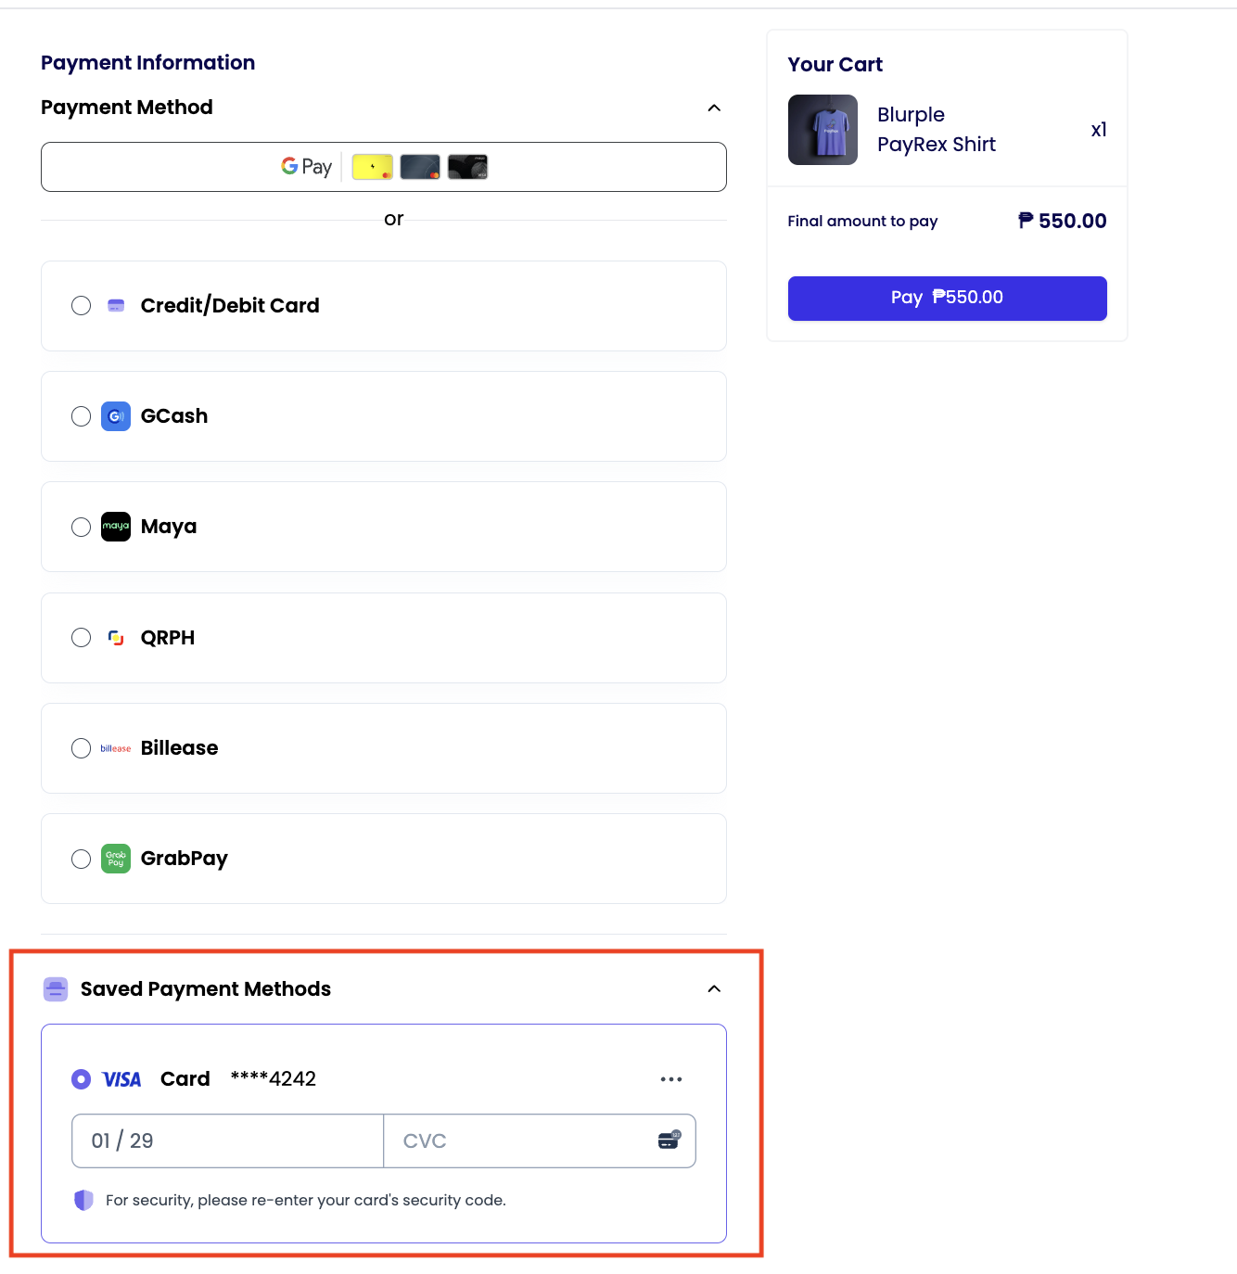Viewport: 1237px width, 1274px height.
Task: Click the Google Pay button
Action: [x=384, y=167]
